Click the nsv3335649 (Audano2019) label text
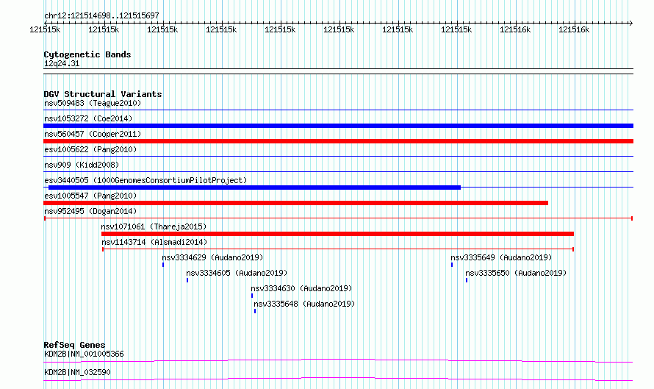 tap(501, 257)
